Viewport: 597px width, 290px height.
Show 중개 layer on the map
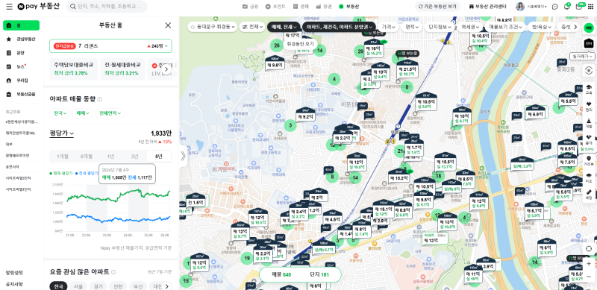pos(589,139)
